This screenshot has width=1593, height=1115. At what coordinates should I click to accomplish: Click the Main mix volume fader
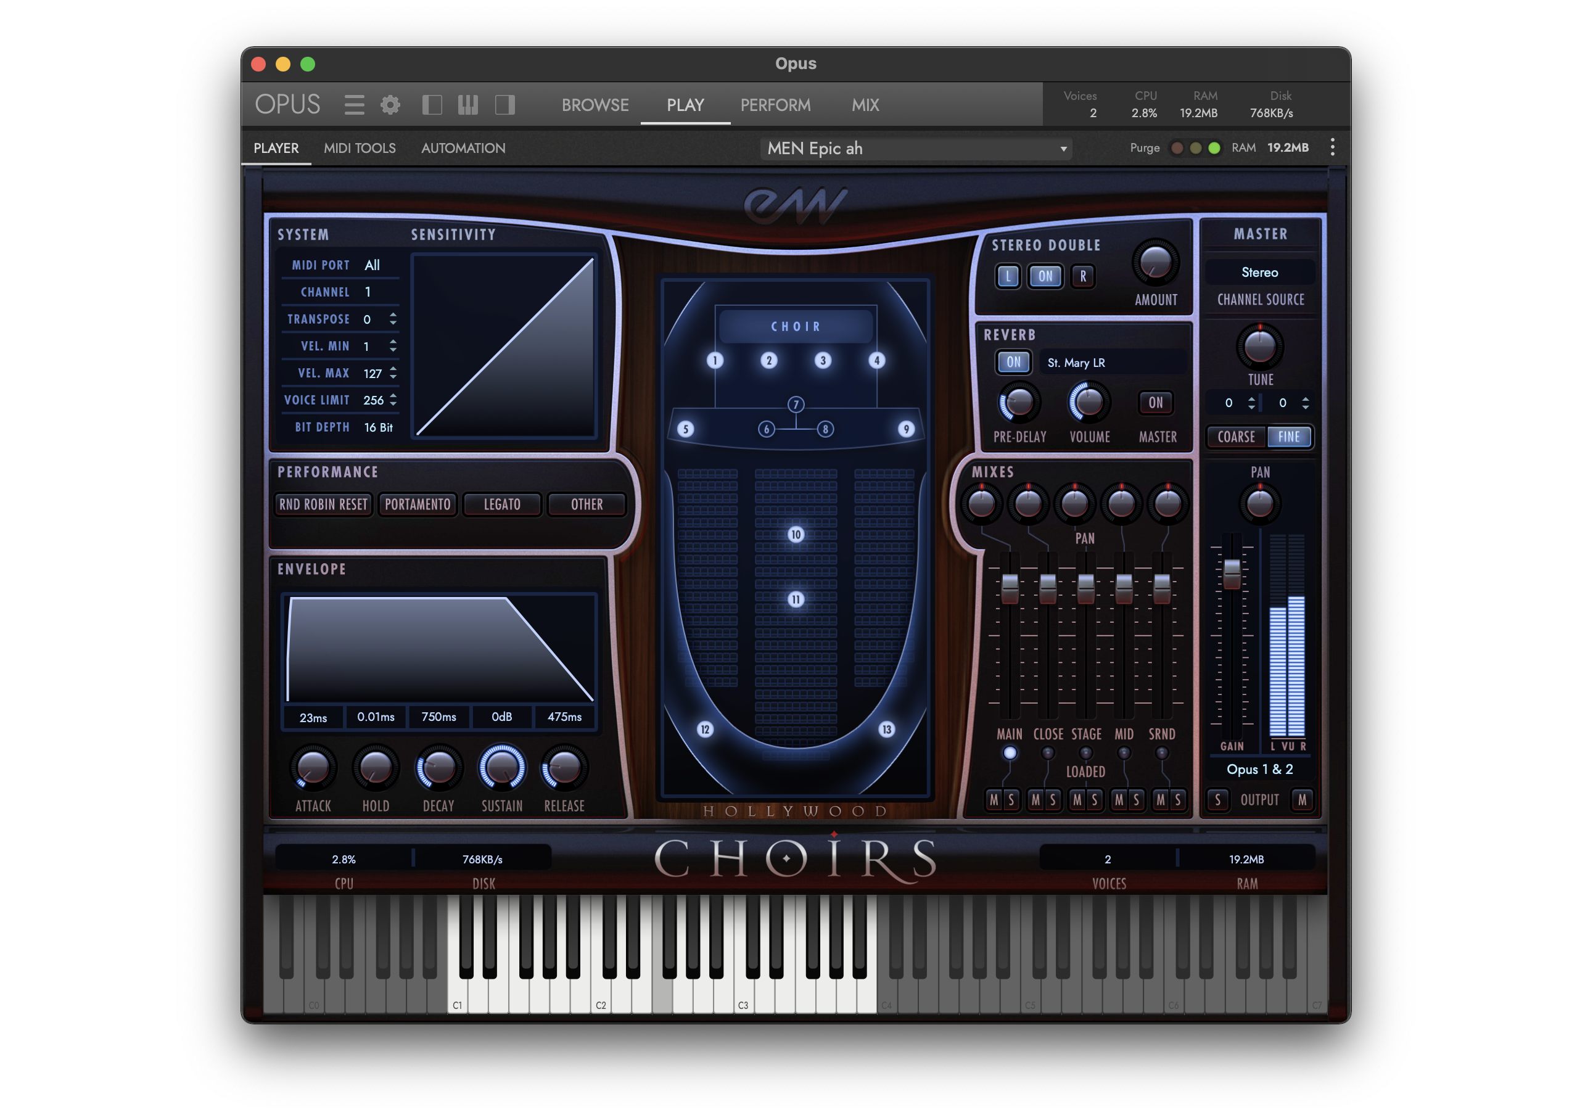click(1010, 588)
